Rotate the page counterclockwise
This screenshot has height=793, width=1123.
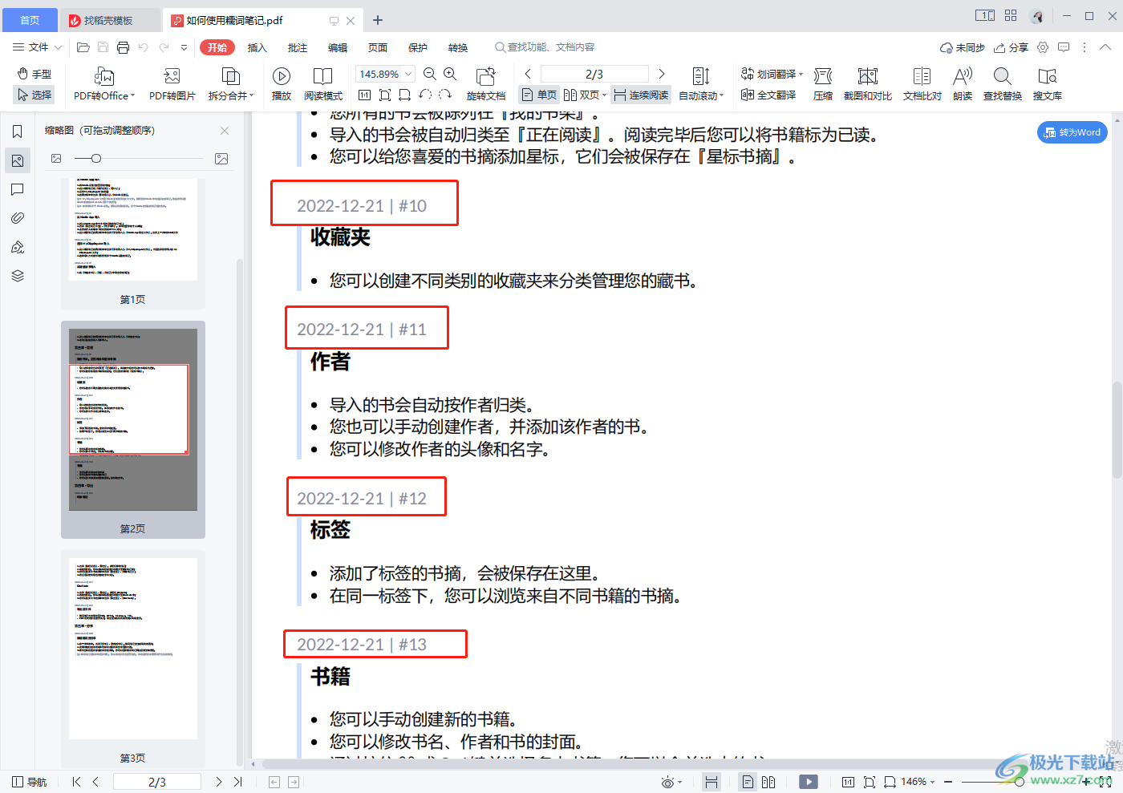coord(425,95)
